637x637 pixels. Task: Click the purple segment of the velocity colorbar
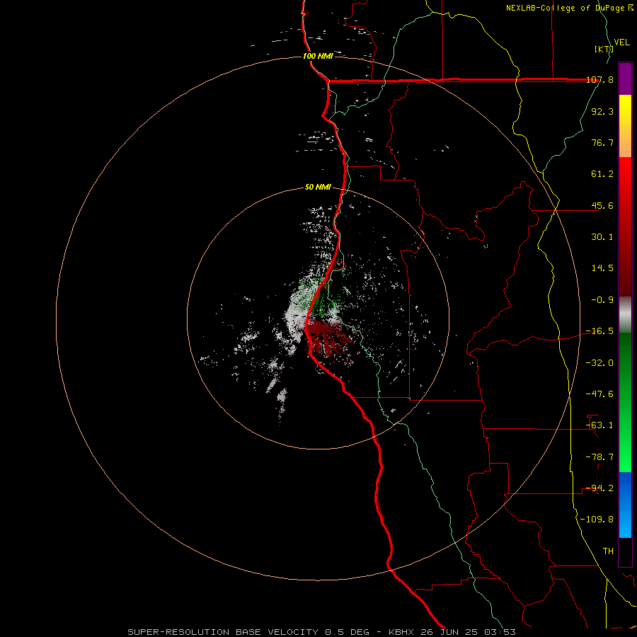[625, 79]
